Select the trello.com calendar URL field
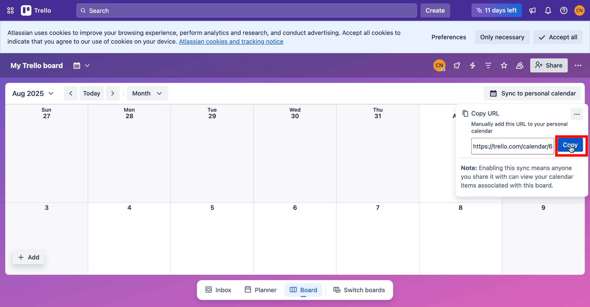The image size is (590, 307). point(512,146)
